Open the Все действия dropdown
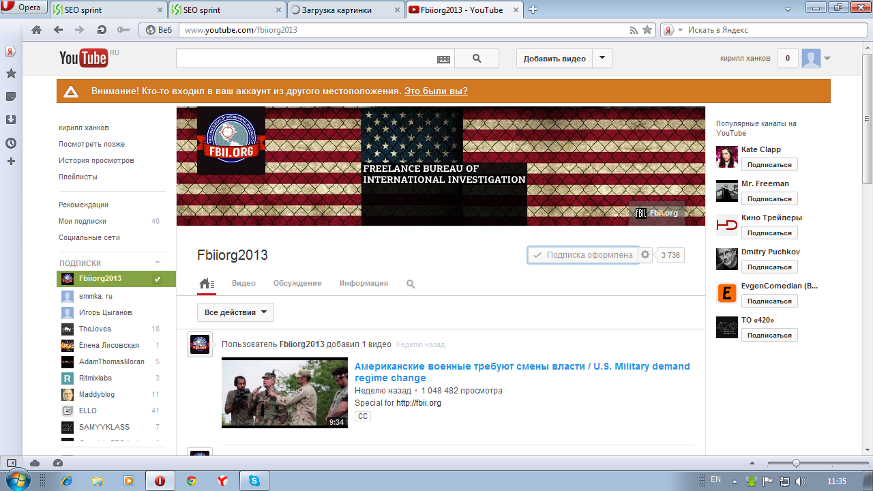Screen dimensions: 873x491 click(235, 312)
